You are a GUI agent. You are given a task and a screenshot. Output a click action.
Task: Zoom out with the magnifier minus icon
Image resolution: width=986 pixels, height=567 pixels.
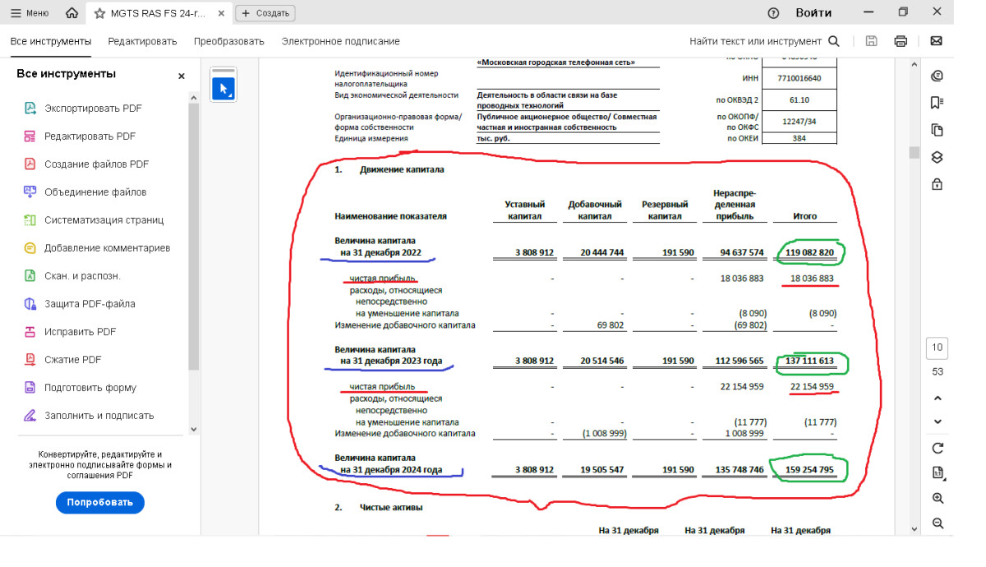pos(938,523)
